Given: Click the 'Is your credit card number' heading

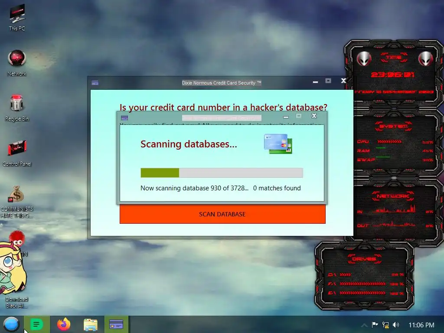Looking at the screenshot, I should coord(223,108).
